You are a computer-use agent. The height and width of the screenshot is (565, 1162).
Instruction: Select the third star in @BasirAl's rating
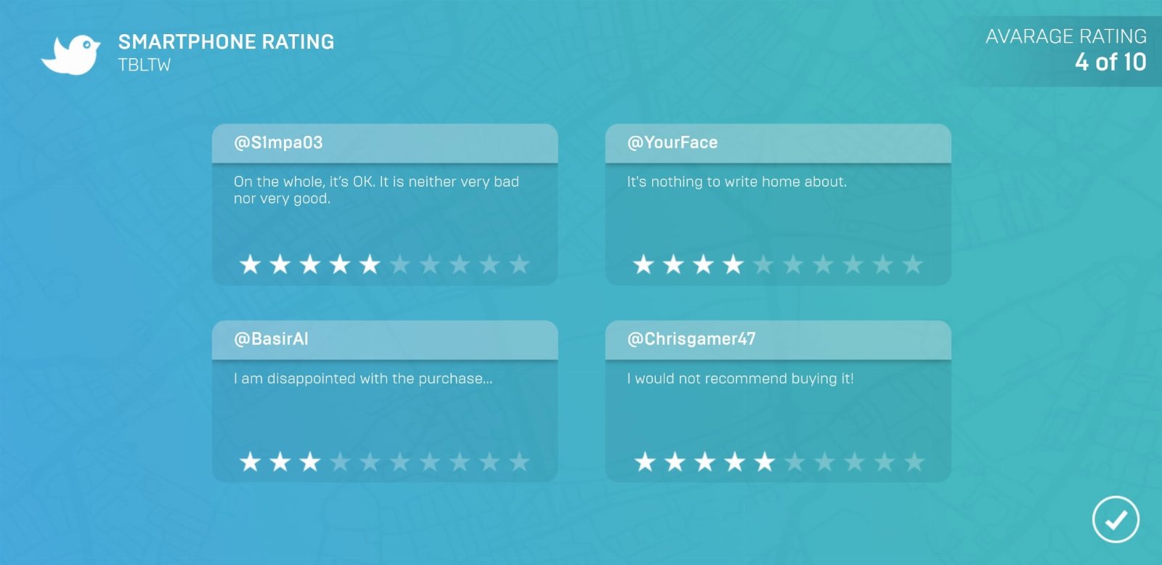pyautogui.click(x=310, y=461)
